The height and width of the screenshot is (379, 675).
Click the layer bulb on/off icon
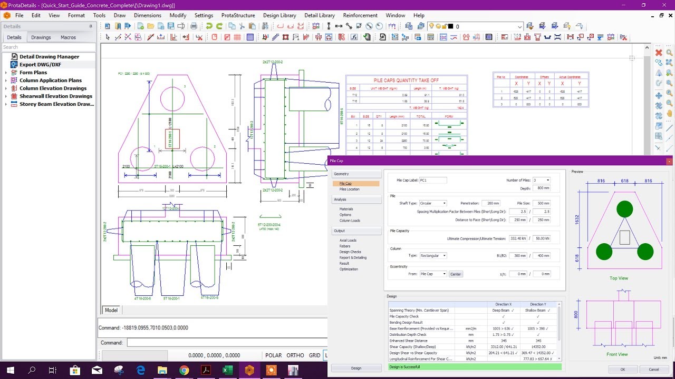click(x=431, y=26)
